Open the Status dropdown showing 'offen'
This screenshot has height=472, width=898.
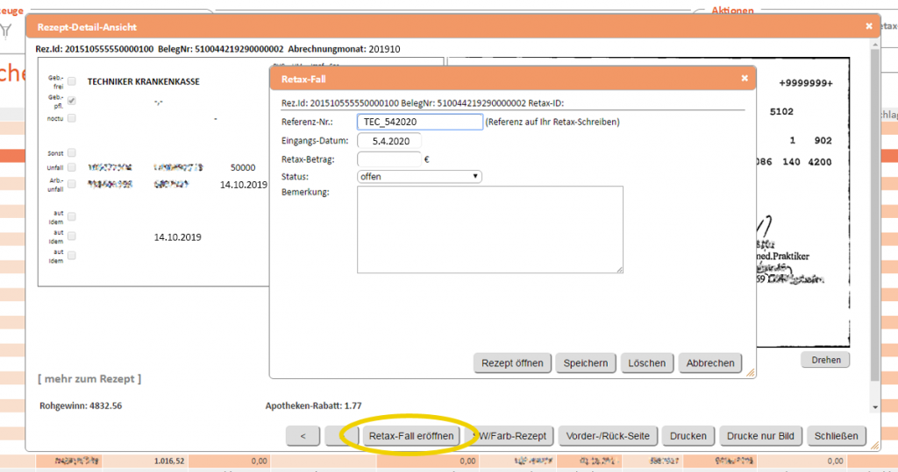pyautogui.click(x=420, y=176)
